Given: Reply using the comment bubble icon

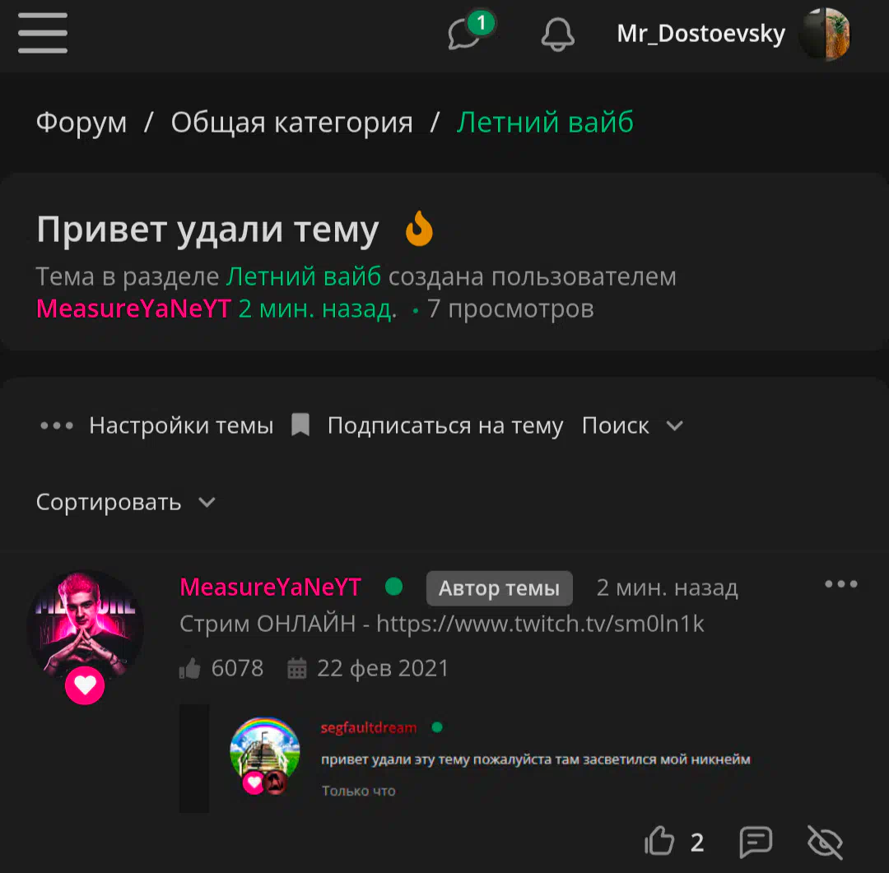Looking at the screenshot, I should (756, 841).
